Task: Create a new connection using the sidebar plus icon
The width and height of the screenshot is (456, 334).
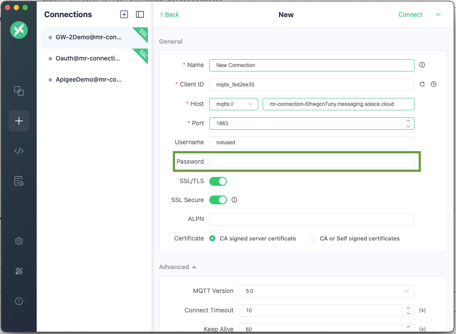Action: 19,120
